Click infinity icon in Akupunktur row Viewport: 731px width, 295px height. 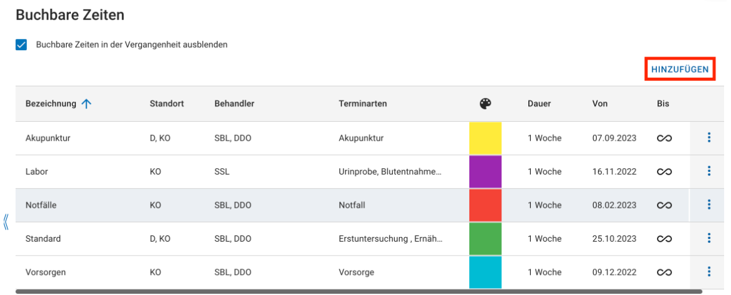click(x=664, y=138)
